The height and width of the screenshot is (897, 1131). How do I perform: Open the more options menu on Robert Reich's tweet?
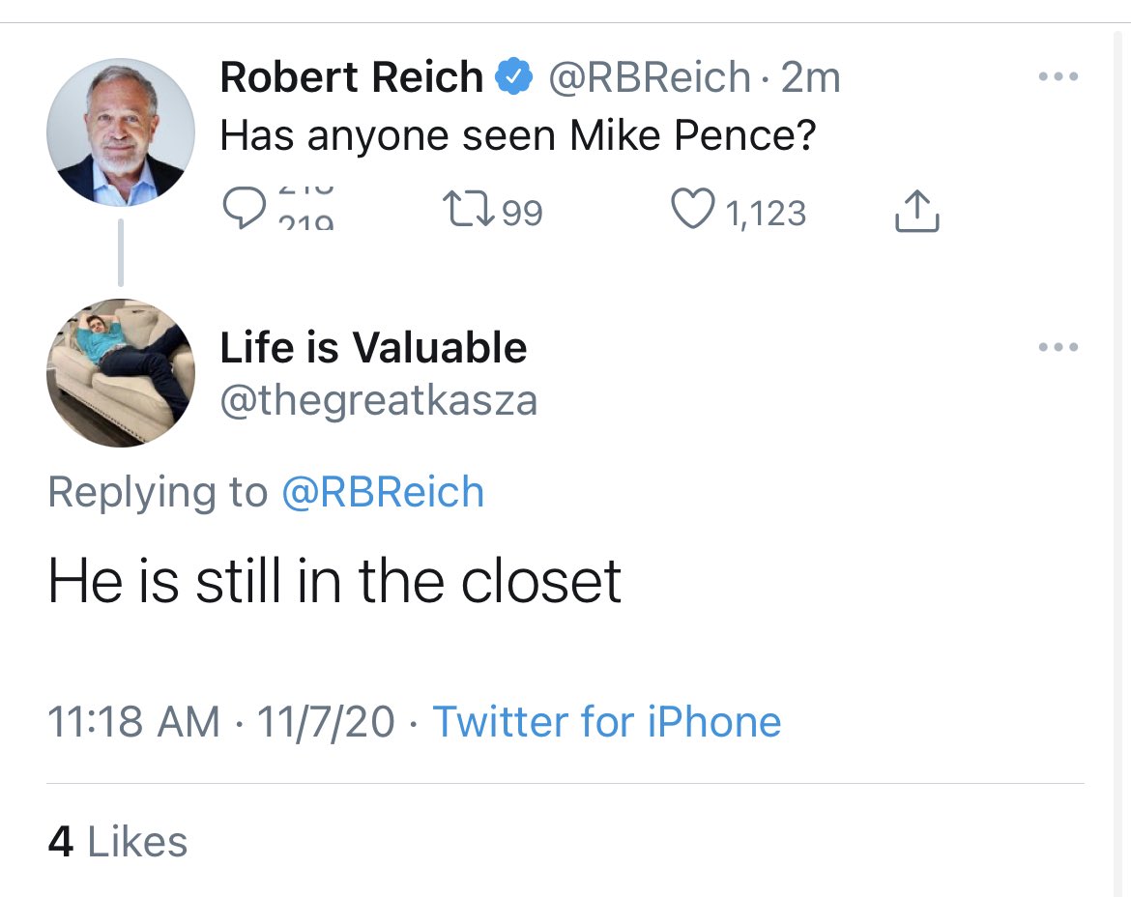coord(1057,76)
